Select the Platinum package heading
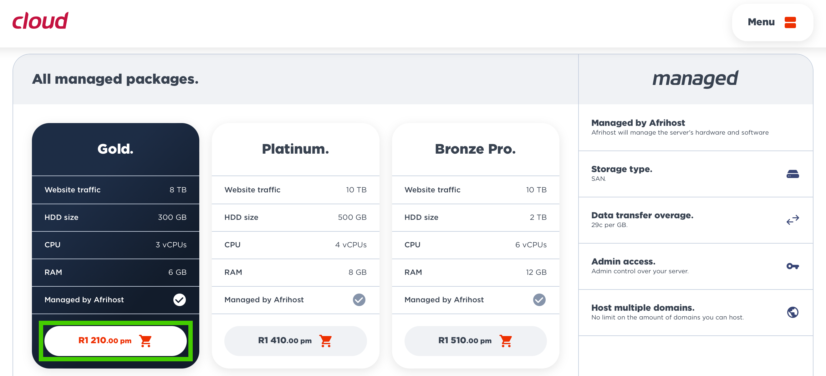Image resolution: width=826 pixels, height=376 pixels. [295, 149]
